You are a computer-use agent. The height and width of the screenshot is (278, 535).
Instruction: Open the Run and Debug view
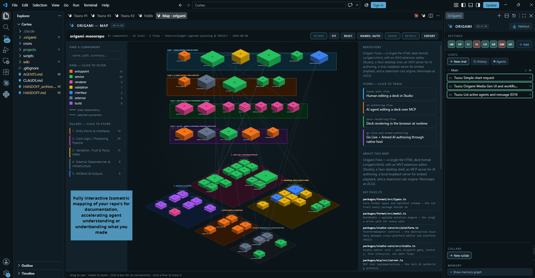(6, 50)
